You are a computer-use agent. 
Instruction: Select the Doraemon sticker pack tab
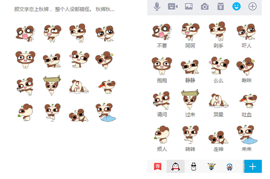click(x=229, y=166)
